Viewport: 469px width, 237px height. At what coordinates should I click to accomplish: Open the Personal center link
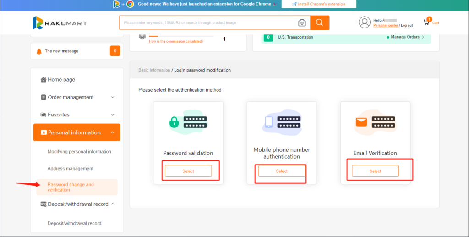(x=386, y=25)
